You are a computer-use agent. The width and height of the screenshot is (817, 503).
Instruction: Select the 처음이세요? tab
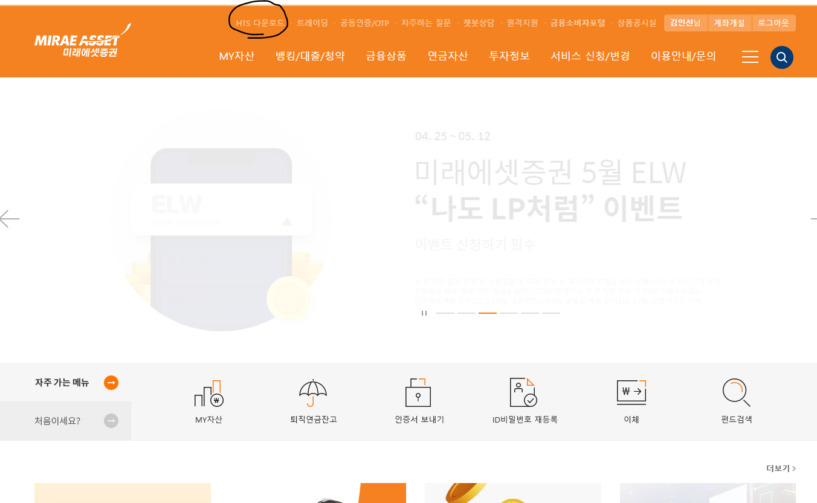click(x=65, y=421)
